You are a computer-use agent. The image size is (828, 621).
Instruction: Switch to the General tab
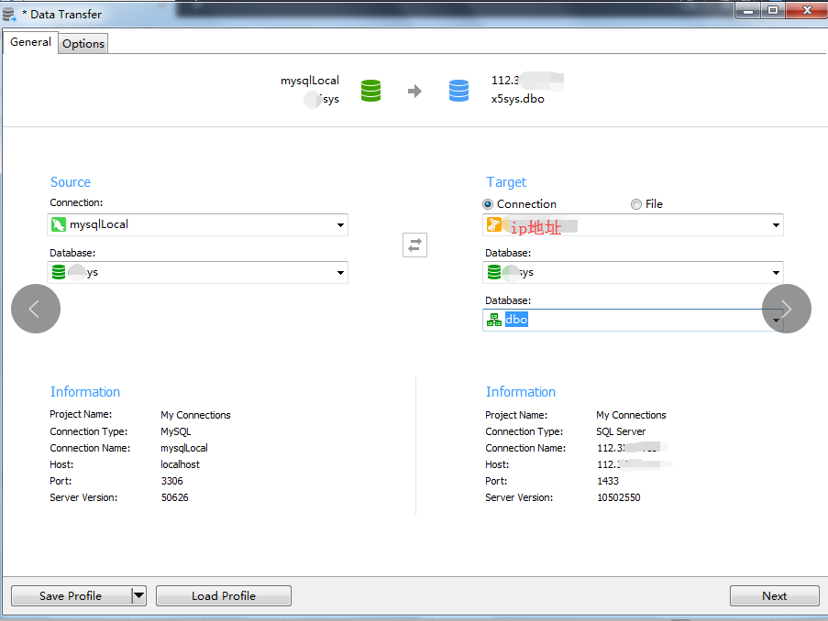[x=30, y=42]
